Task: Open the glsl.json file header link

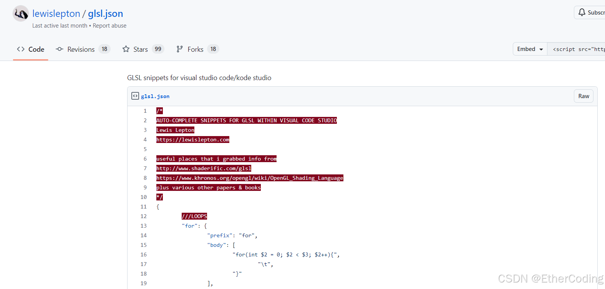Action: 155,96
